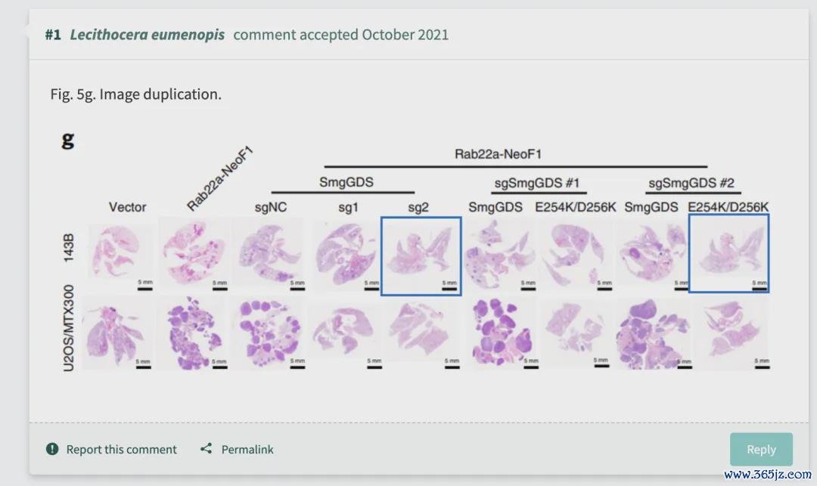The image size is (817, 486).
Task: Click the Permalink share icon
Action: click(207, 448)
